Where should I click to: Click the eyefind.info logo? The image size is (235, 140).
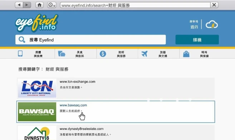36,23
